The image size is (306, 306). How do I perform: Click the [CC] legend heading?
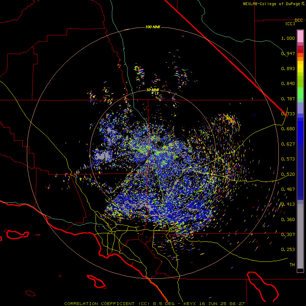[290, 23]
